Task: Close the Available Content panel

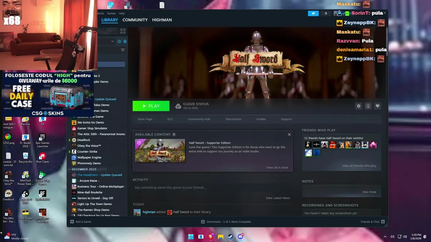Action: click(x=289, y=134)
